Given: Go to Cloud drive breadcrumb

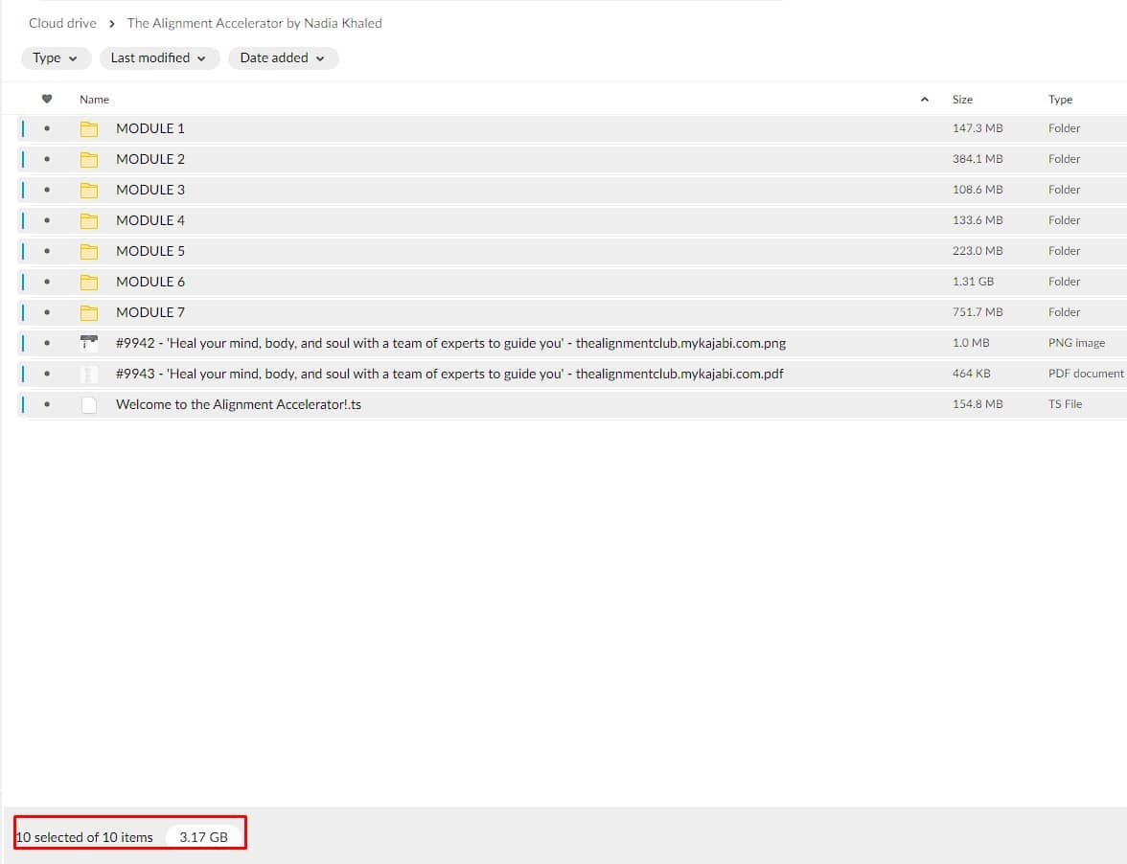Looking at the screenshot, I should coord(62,23).
